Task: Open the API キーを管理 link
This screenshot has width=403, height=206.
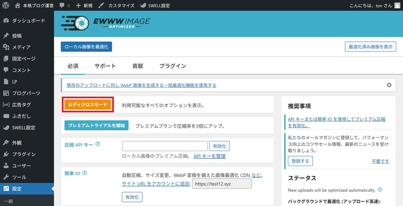Action: (x=209, y=156)
